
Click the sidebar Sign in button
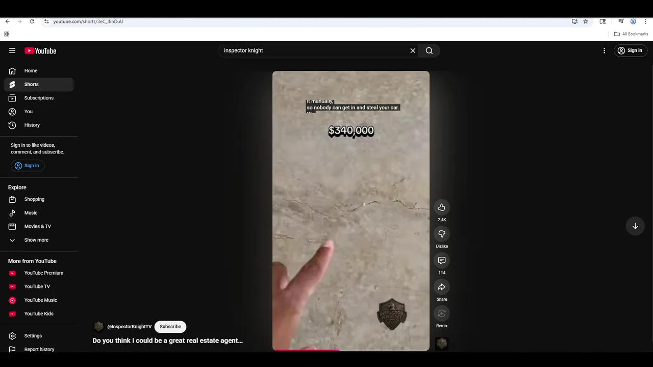pyautogui.click(x=27, y=166)
